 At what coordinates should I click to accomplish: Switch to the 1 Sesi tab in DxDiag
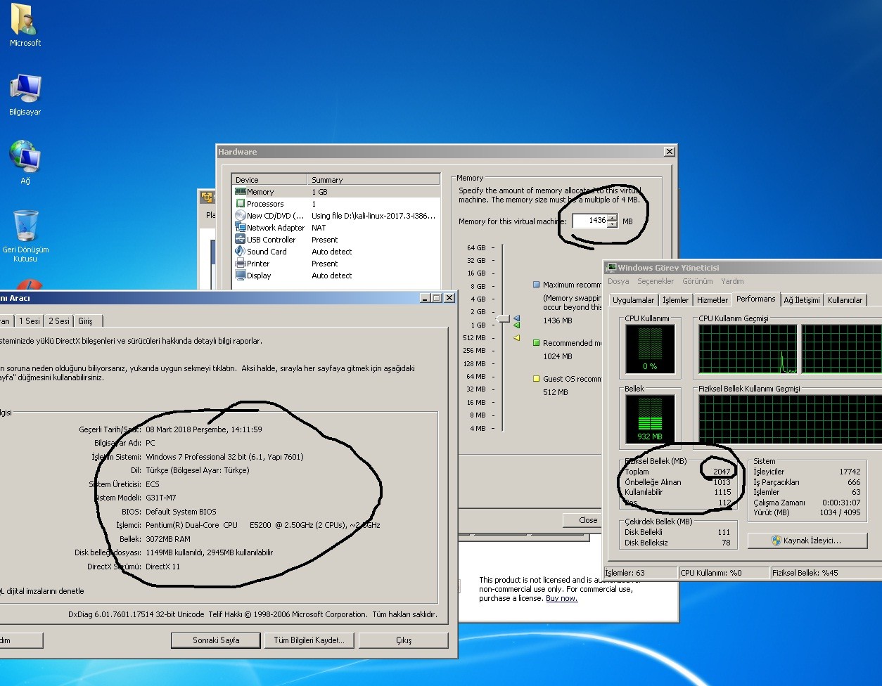pos(30,321)
